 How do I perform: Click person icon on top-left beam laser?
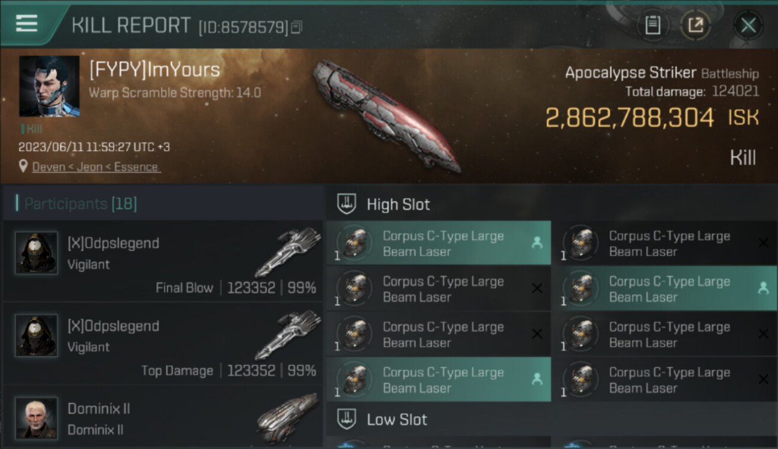tap(537, 243)
